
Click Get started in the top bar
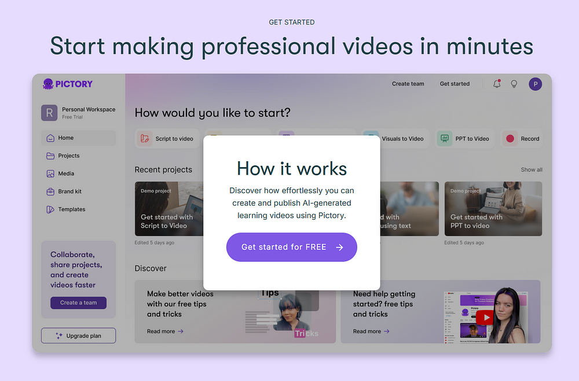point(455,84)
